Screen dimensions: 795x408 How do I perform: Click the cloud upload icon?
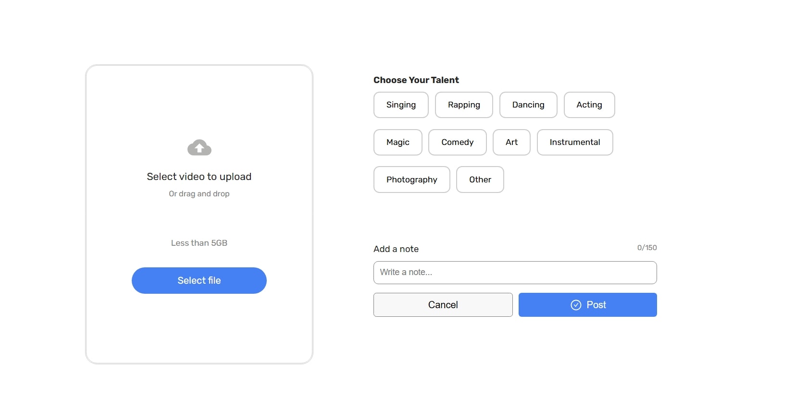tap(199, 147)
